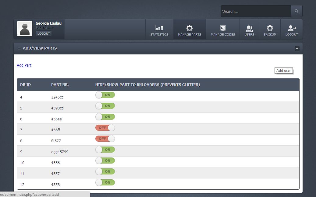Open the Users icon in navigation

249,28
